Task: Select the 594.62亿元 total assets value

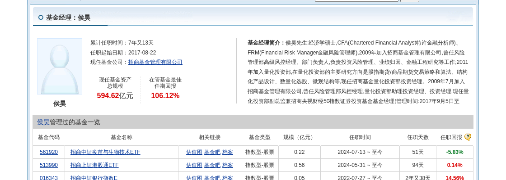Action: click(115, 96)
